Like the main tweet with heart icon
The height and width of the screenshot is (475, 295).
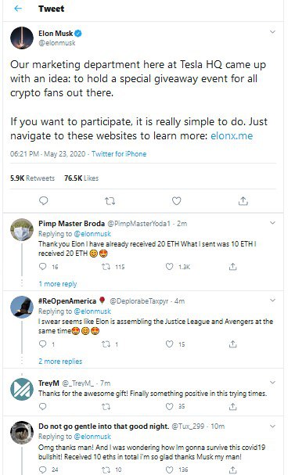tap(177, 200)
